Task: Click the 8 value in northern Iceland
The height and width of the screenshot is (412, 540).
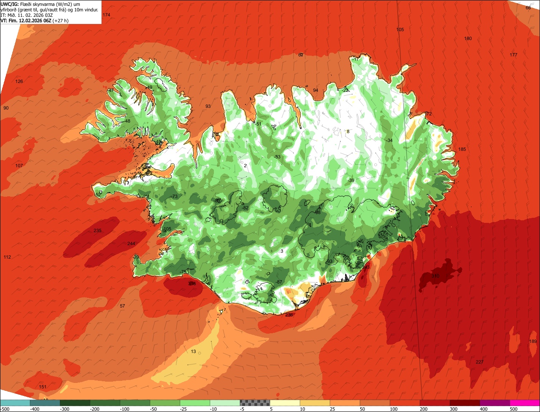Action: (x=348, y=131)
